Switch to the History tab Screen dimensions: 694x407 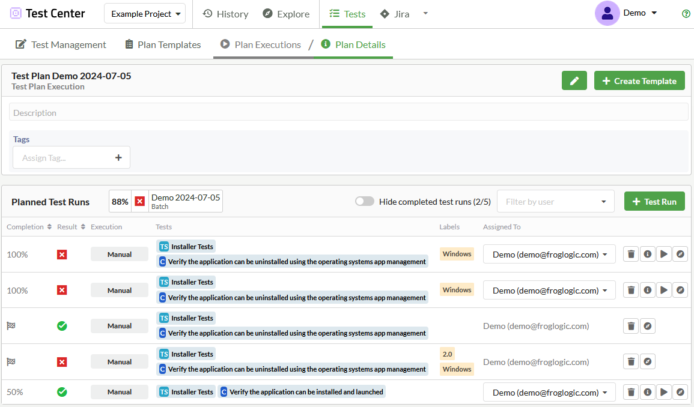(225, 14)
